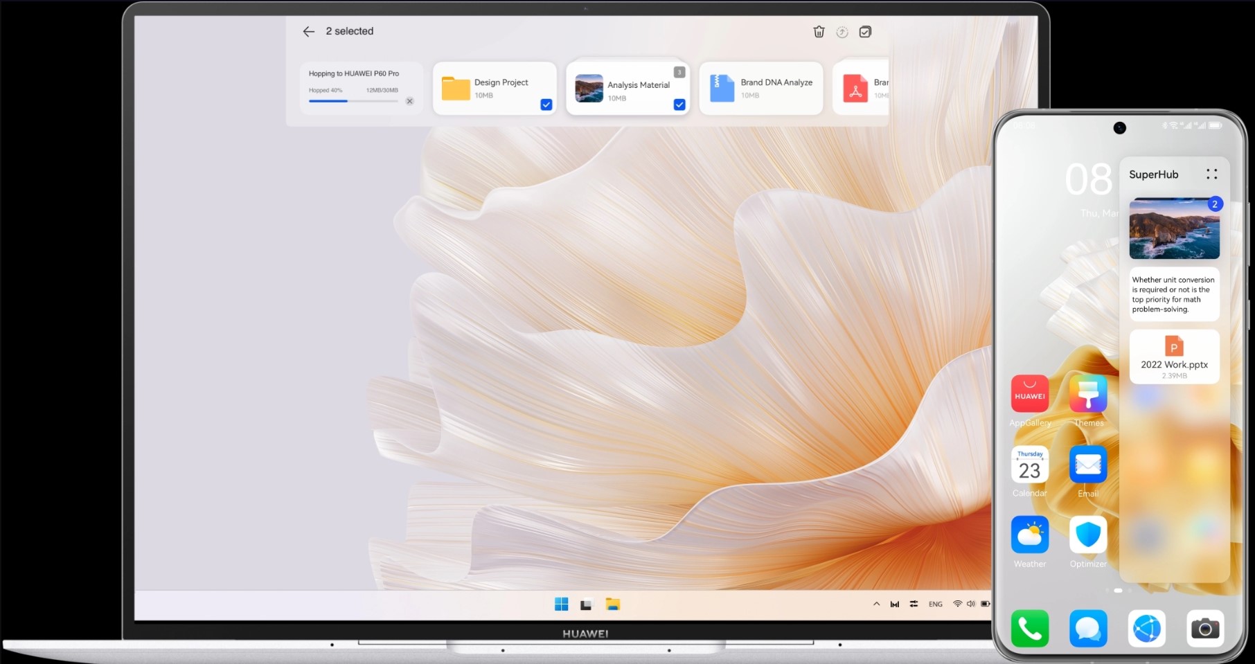This screenshot has height=664, width=1255.
Task: Open the Analysis Material image thumbnail
Action: click(589, 89)
